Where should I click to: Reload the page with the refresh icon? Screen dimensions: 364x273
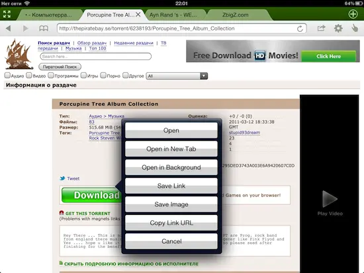300,28
